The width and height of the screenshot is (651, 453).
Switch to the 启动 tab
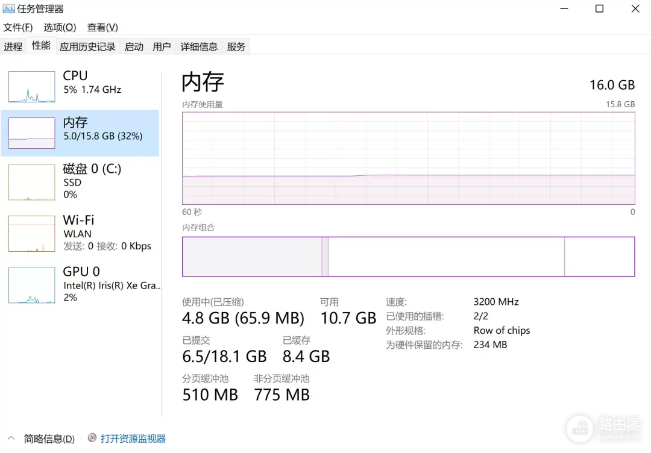134,46
